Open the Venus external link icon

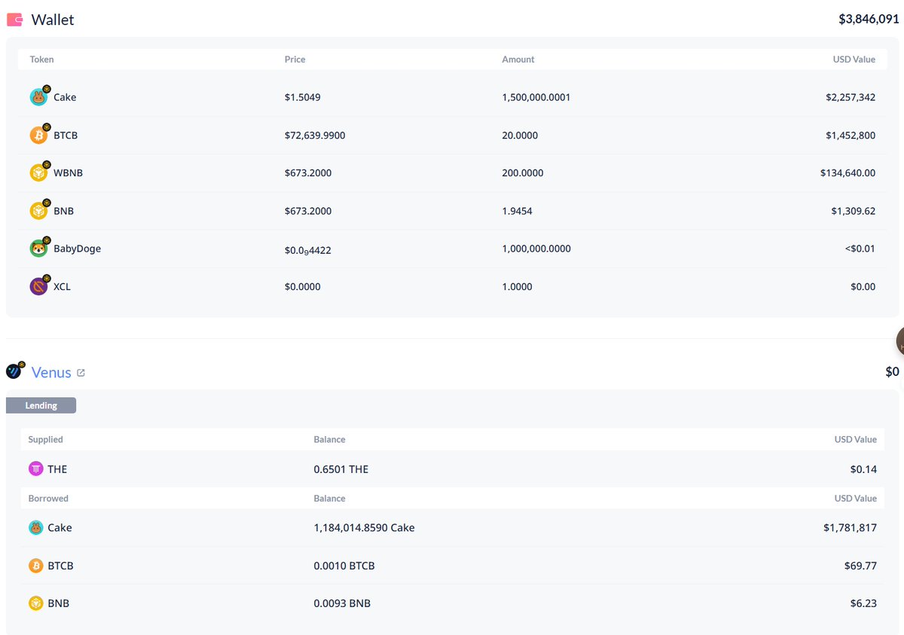(x=81, y=373)
